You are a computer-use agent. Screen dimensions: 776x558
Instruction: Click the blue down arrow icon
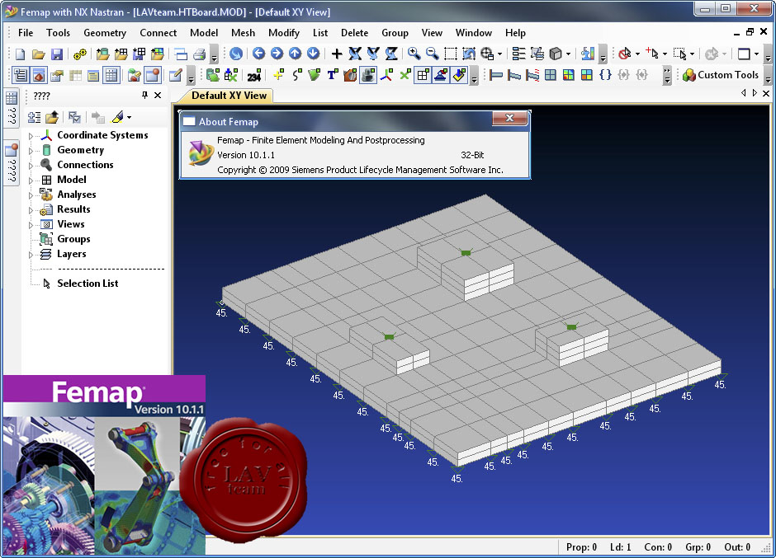pos(313,54)
